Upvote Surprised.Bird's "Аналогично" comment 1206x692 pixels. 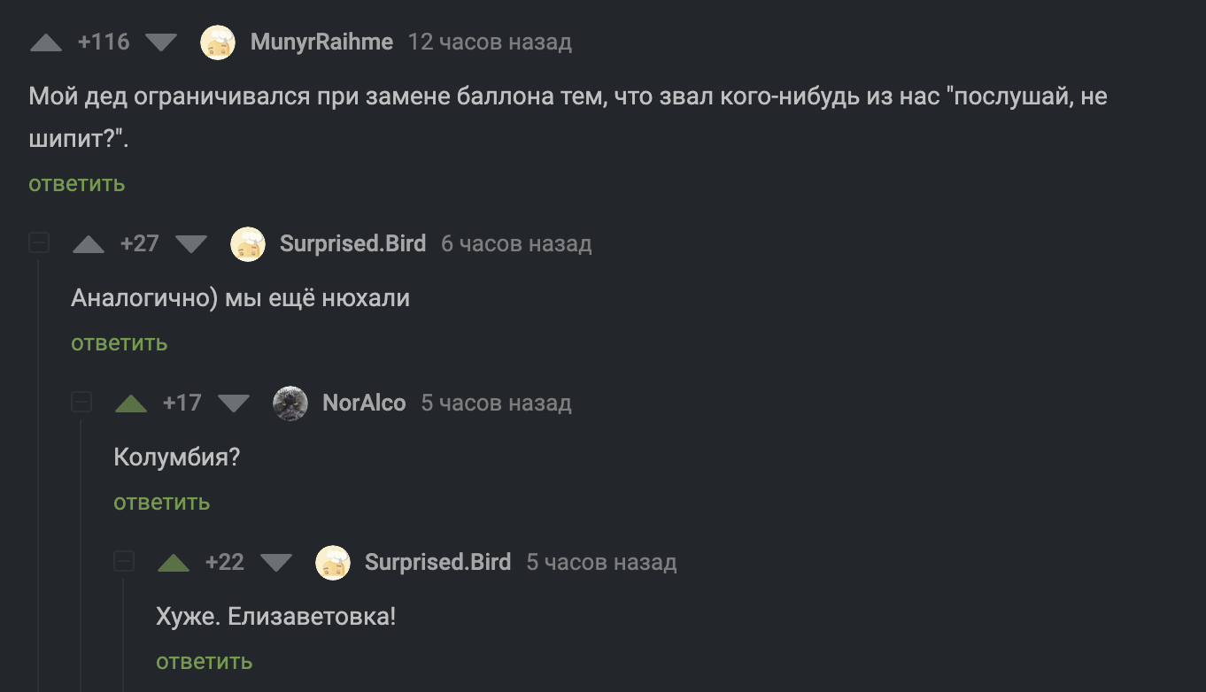[89, 244]
